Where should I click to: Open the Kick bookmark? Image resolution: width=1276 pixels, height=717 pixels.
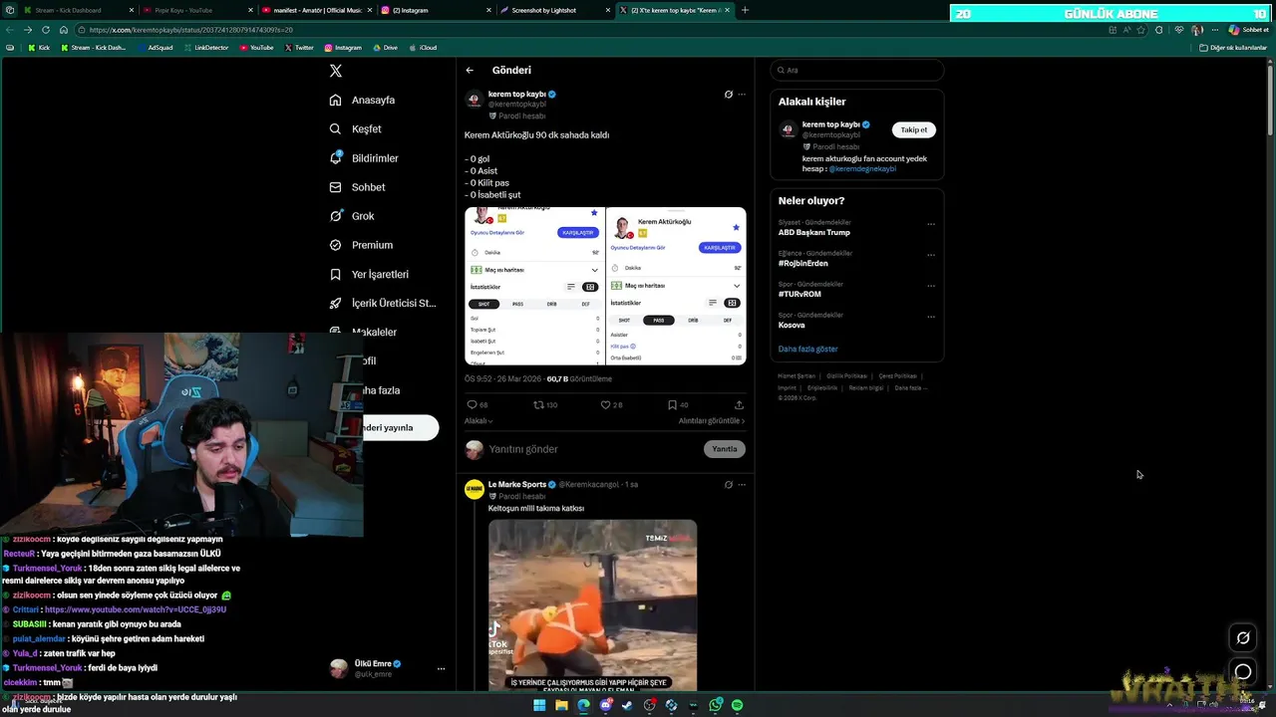click(x=39, y=48)
